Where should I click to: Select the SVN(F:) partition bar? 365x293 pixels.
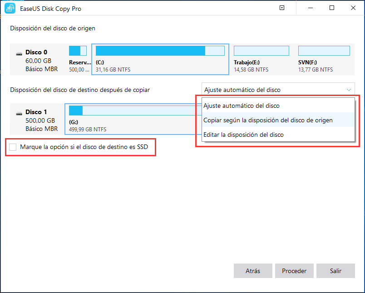coord(324,51)
